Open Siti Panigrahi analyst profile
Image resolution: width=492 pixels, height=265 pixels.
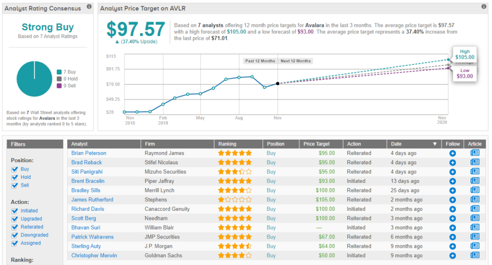(87, 171)
